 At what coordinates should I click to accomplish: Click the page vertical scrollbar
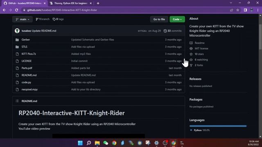[260, 37]
